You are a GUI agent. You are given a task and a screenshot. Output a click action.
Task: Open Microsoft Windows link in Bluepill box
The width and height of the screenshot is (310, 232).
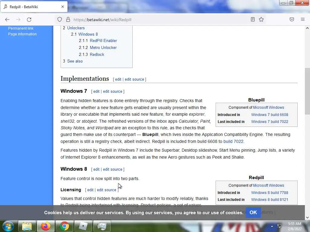(x=269, y=108)
